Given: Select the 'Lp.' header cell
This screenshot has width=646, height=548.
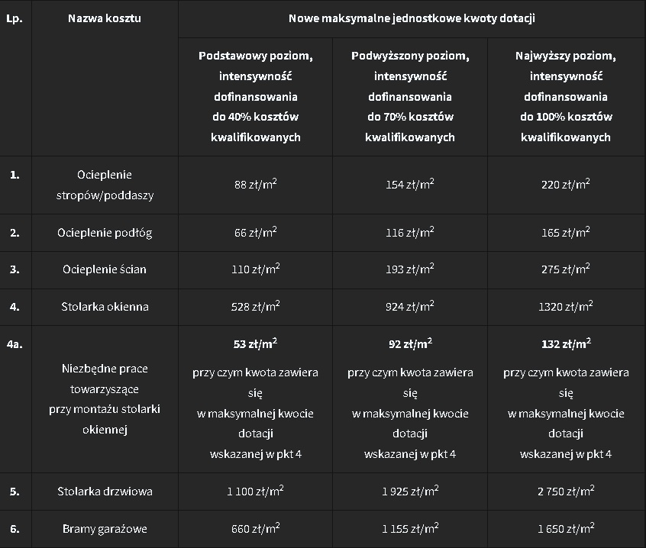Looking at the screenshot, I should [15, 18].
